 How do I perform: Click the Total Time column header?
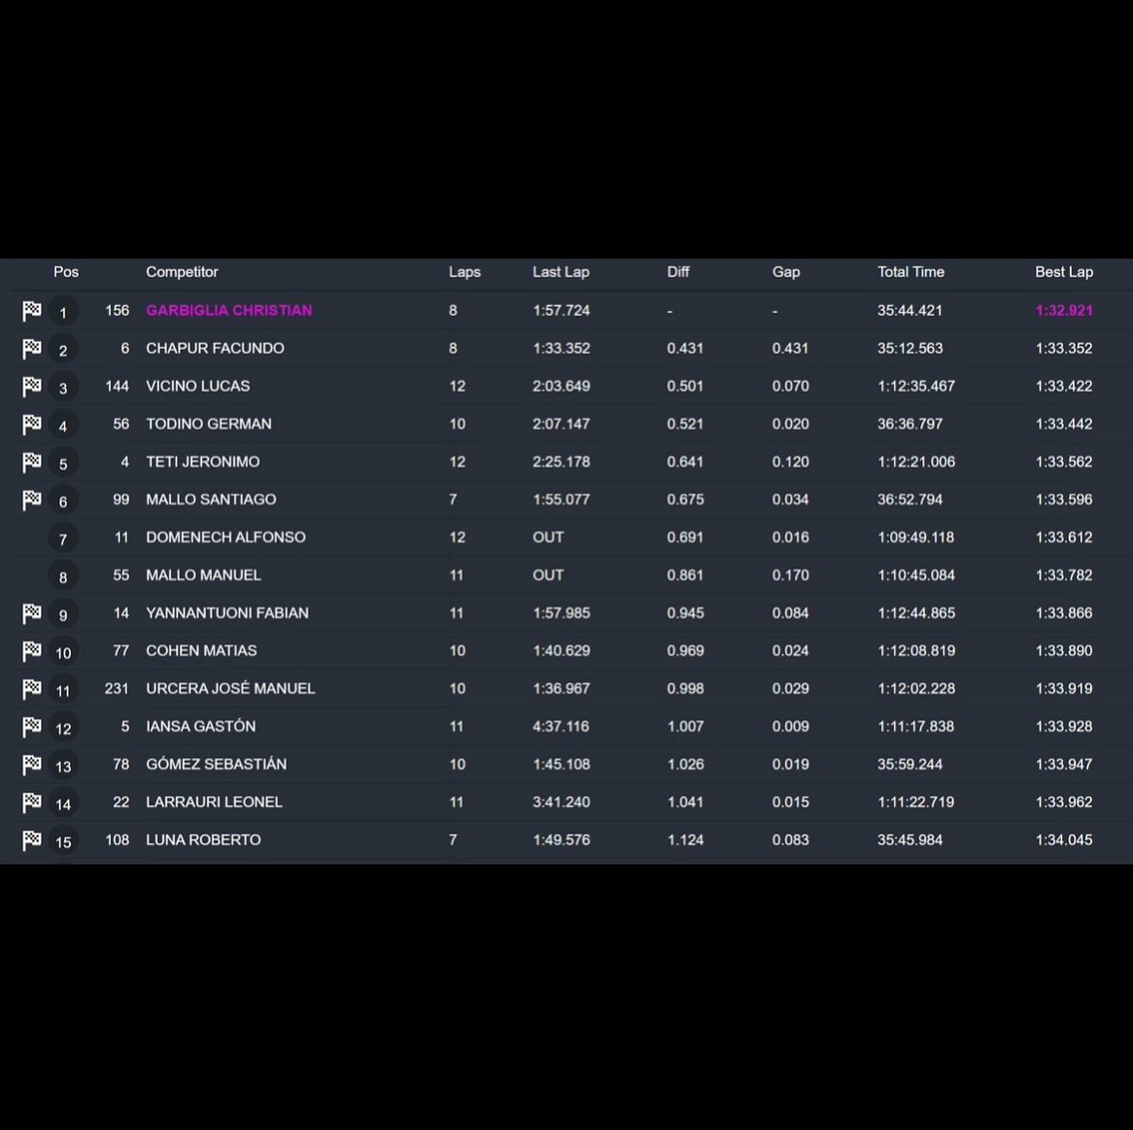pos(910,272)
